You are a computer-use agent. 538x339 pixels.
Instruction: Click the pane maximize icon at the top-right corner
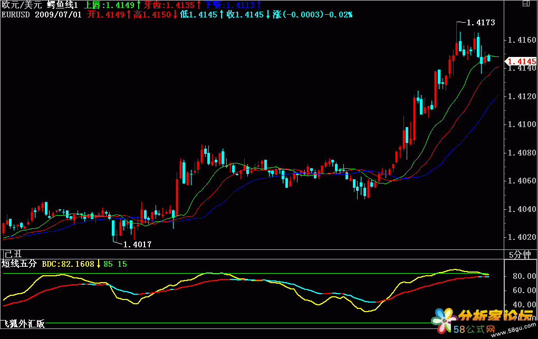[x=526, y=4]
